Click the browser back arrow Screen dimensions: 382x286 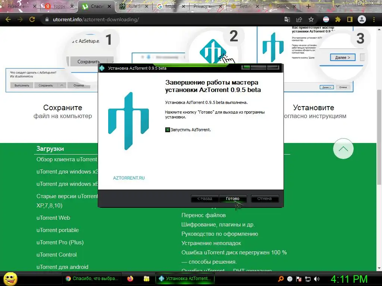point(8,19)
